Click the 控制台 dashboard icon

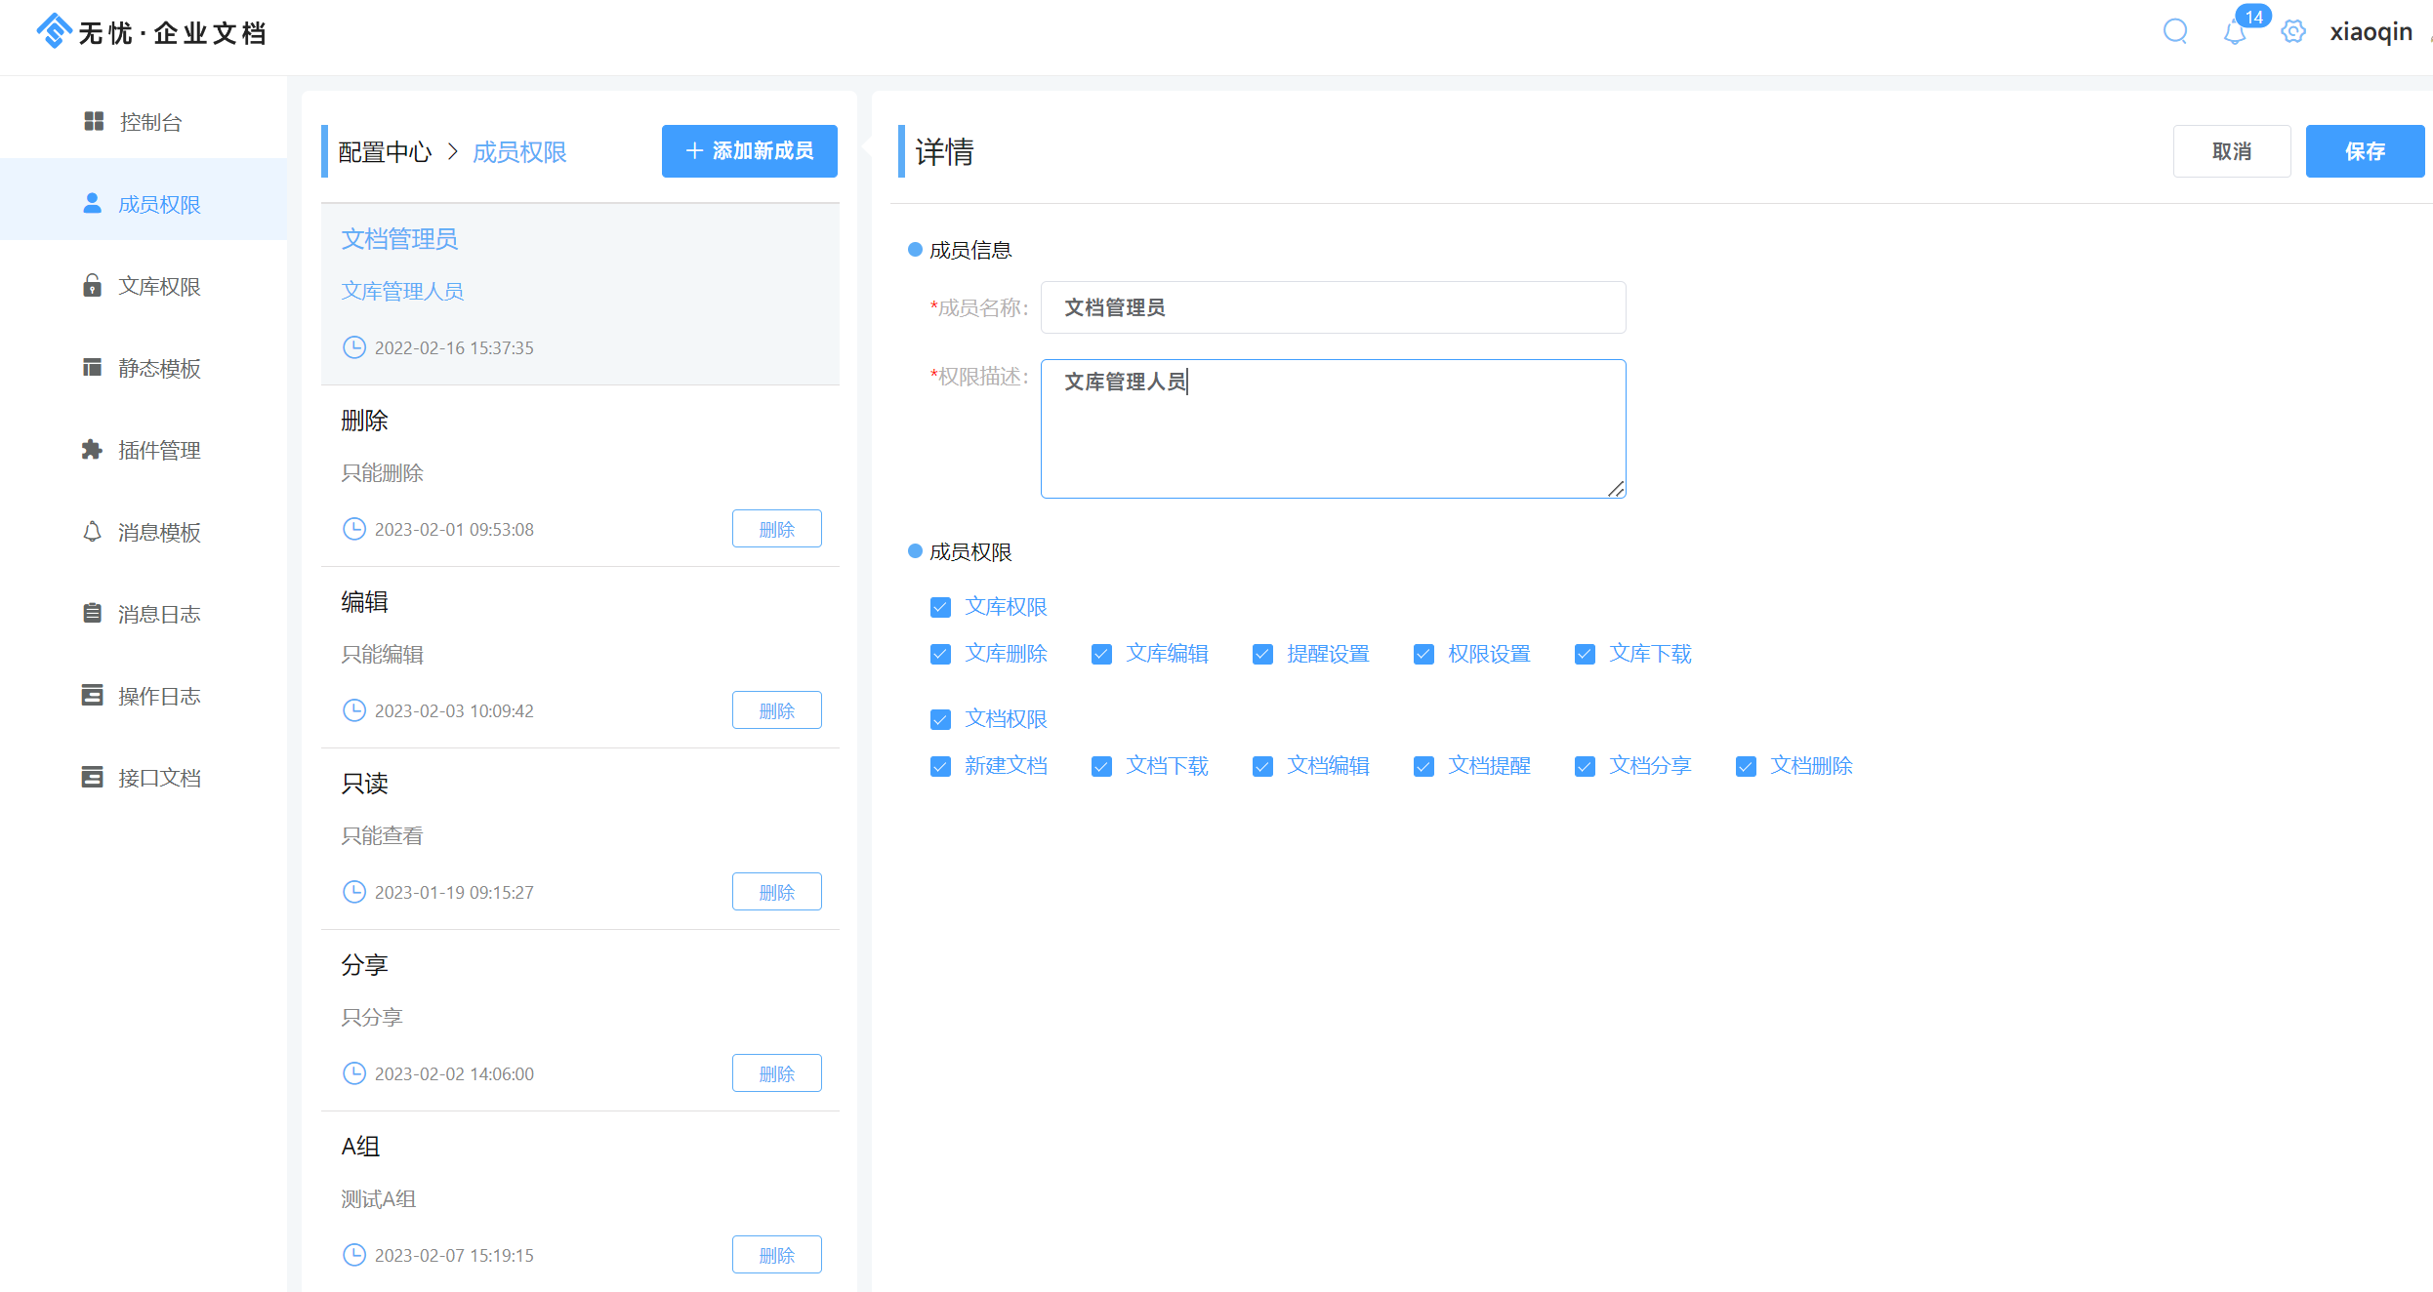point(94,121)
